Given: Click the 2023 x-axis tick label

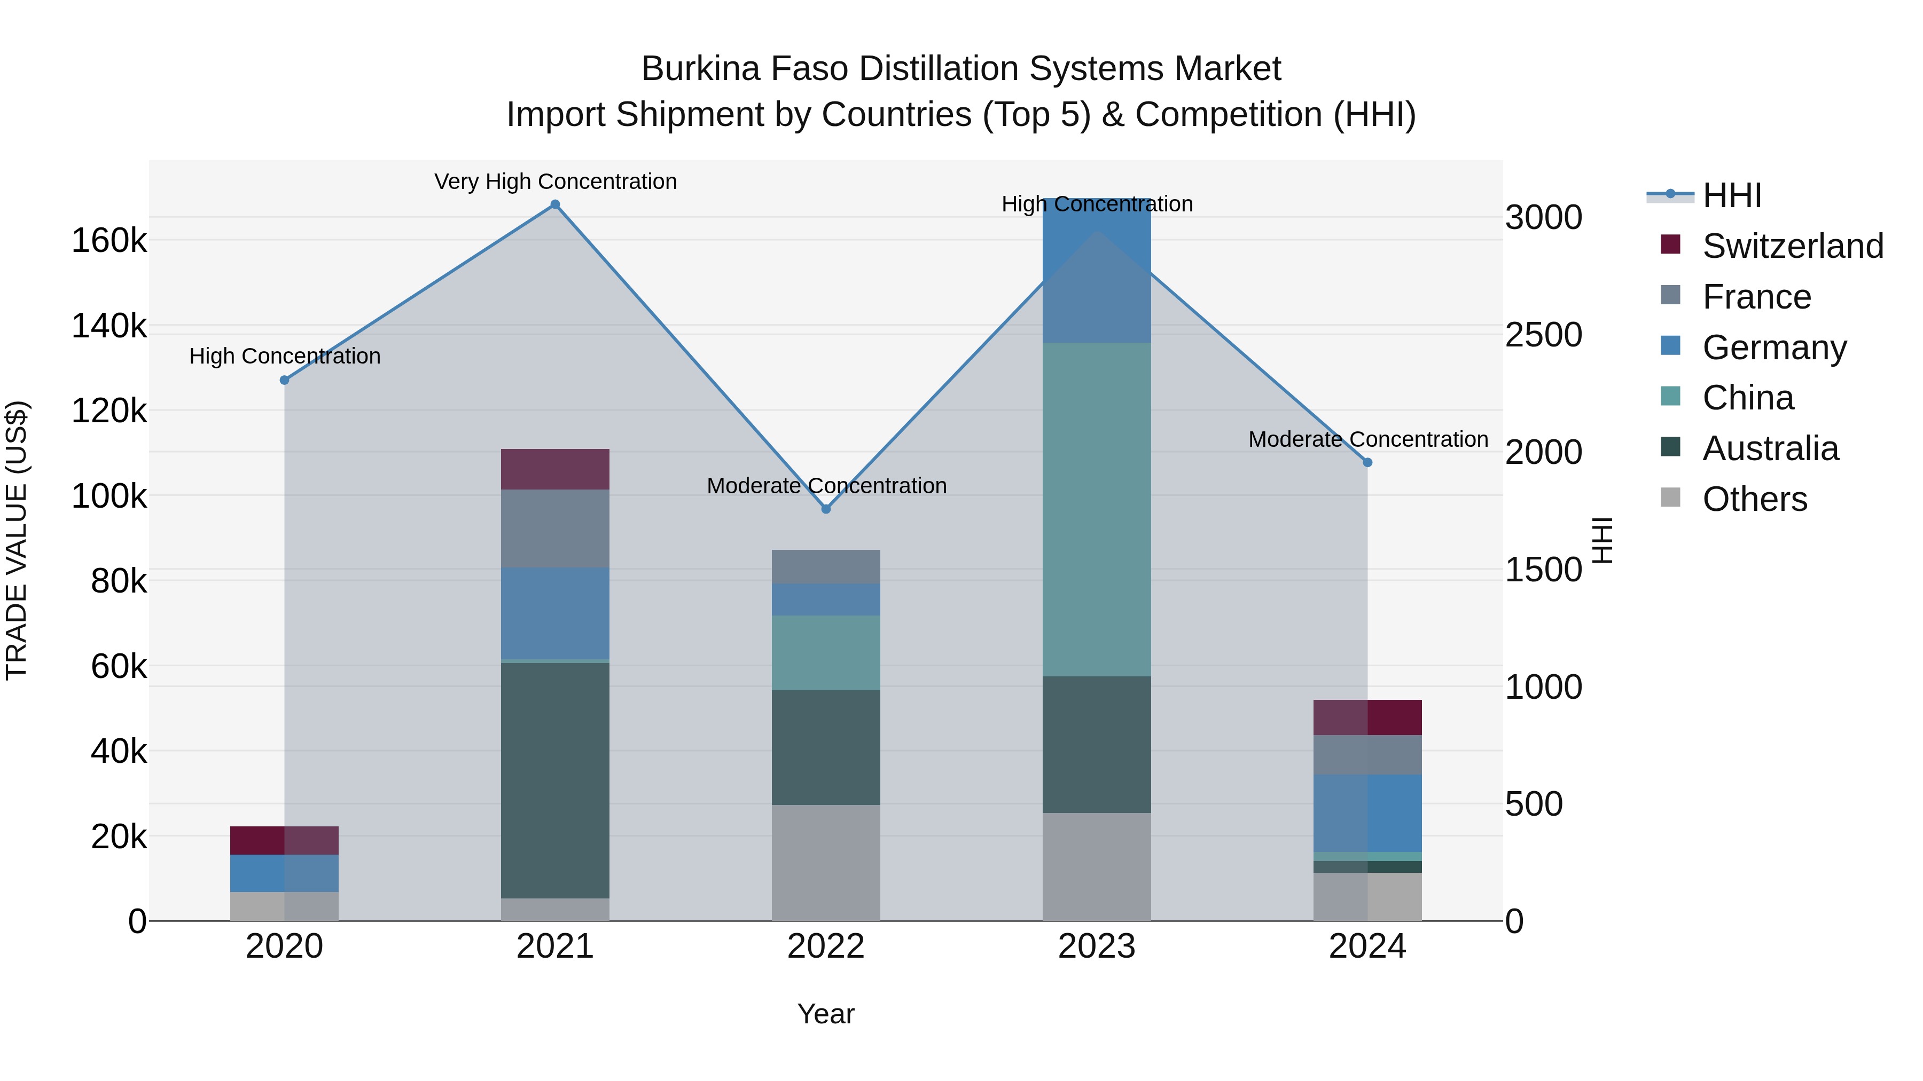Looking at the screenshot, I should [1097, 946].
